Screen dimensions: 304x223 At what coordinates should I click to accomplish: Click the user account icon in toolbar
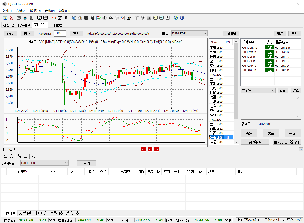point(5,18)
